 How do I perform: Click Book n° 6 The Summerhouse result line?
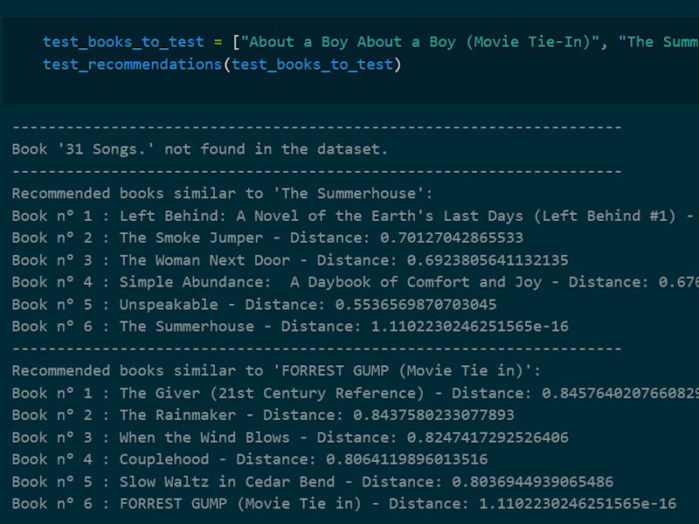click(290, 326)
